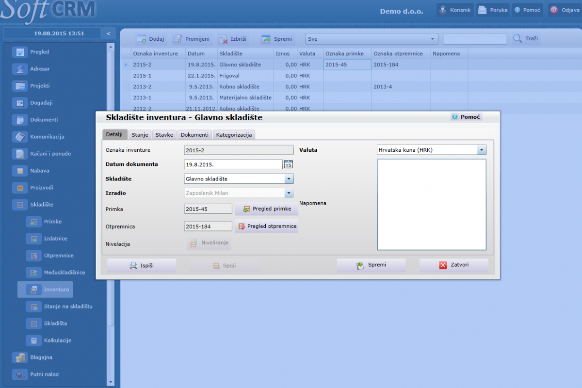Open the Međuskladišnice submenu icon

click(x=33, y=273)
